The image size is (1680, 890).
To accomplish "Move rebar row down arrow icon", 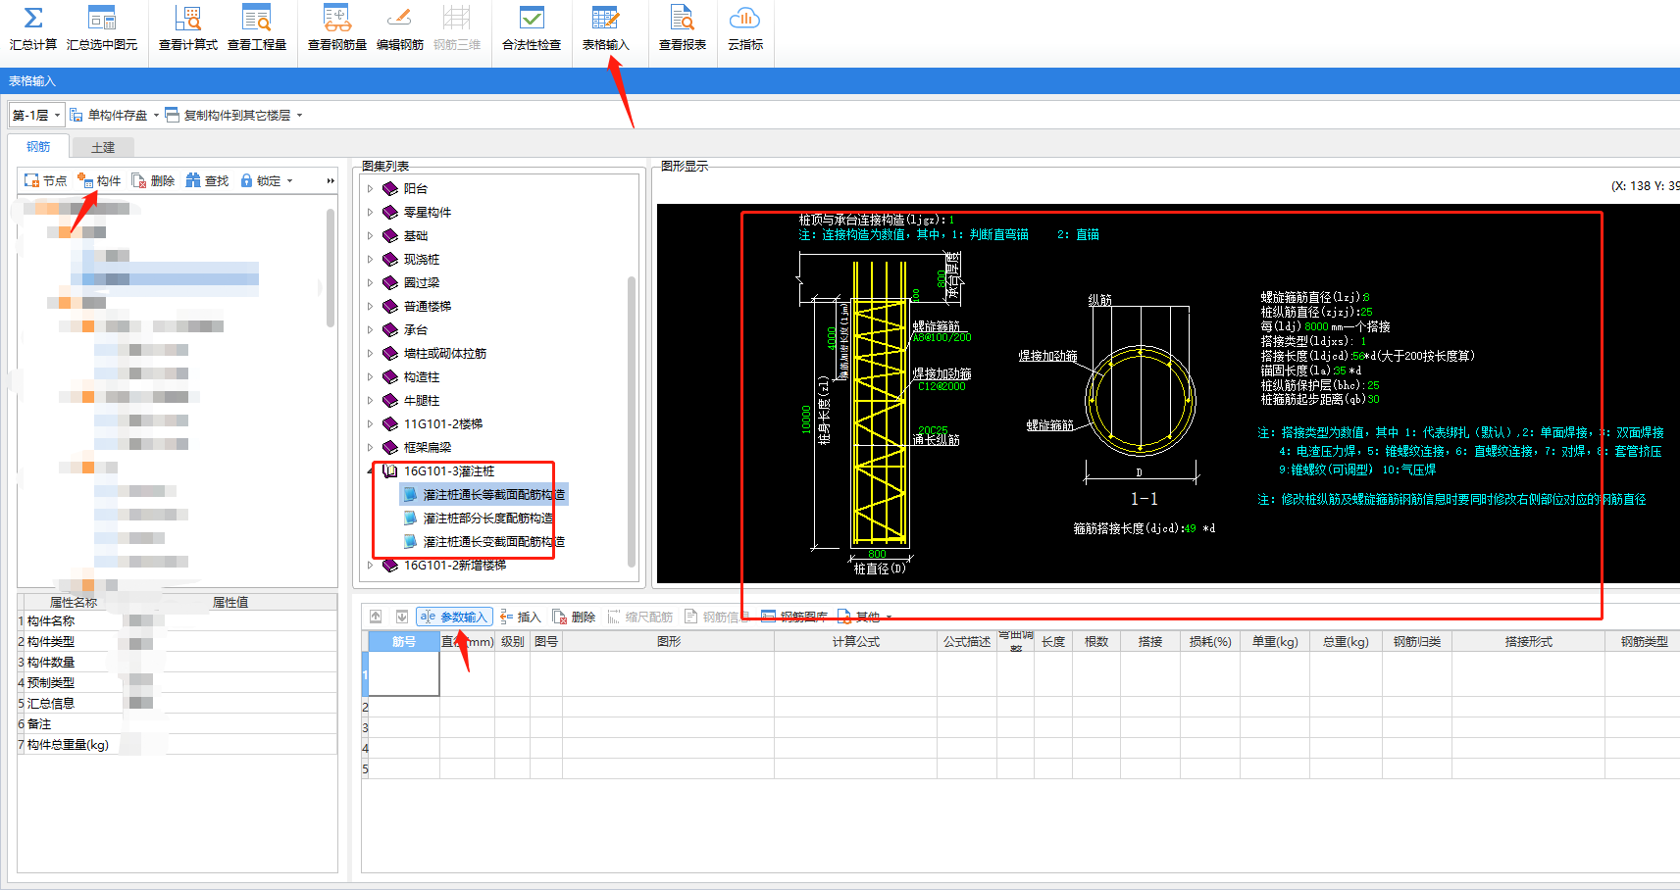I will tap(402, 617).
